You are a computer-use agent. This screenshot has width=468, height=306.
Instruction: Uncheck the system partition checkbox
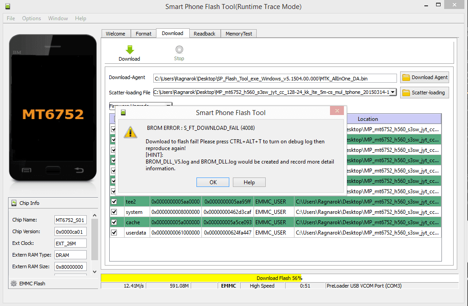click(114, 212)
